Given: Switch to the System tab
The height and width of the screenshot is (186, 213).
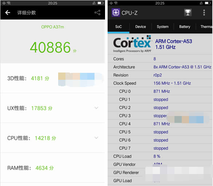Looking at the screenshot, I should [162, 27].
